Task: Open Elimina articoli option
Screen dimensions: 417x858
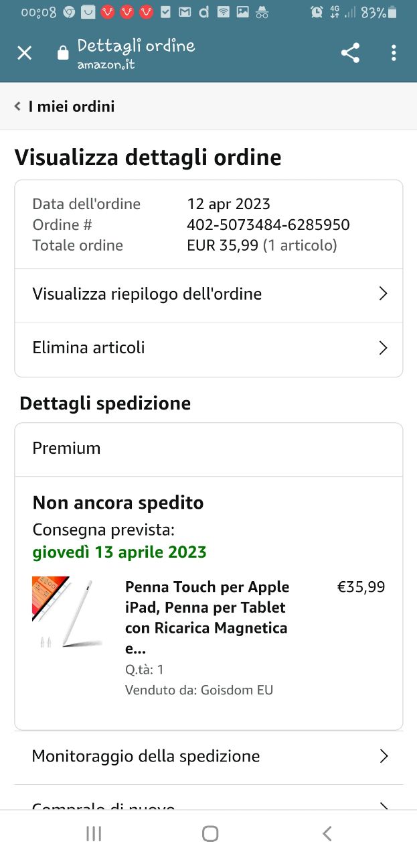Action: [209, 349]
